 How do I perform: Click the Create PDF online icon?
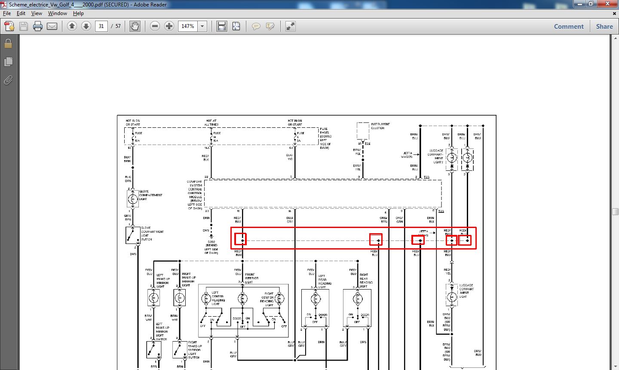[x=9, y=26]
